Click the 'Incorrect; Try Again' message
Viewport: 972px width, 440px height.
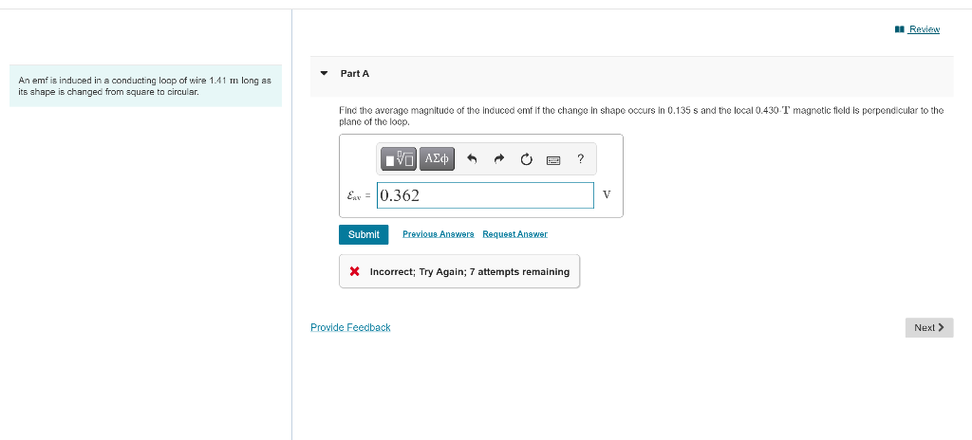(x=459, y=271)
